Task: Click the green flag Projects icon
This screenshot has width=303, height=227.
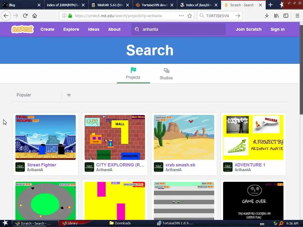Action: click(133, 70)
